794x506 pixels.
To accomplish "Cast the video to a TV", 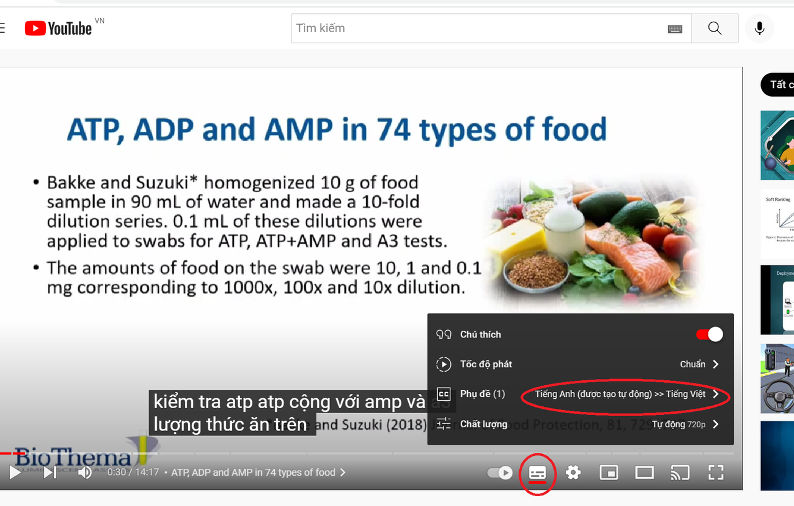I will point(680,473).
